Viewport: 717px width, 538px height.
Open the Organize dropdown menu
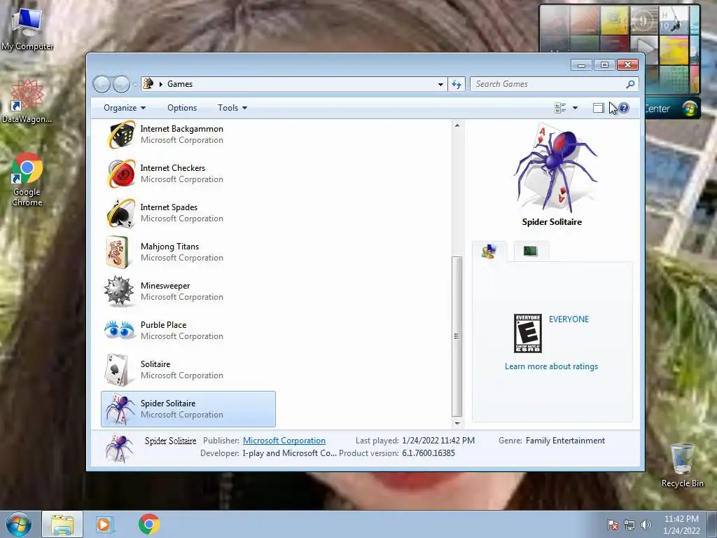[x=125, y=108]
